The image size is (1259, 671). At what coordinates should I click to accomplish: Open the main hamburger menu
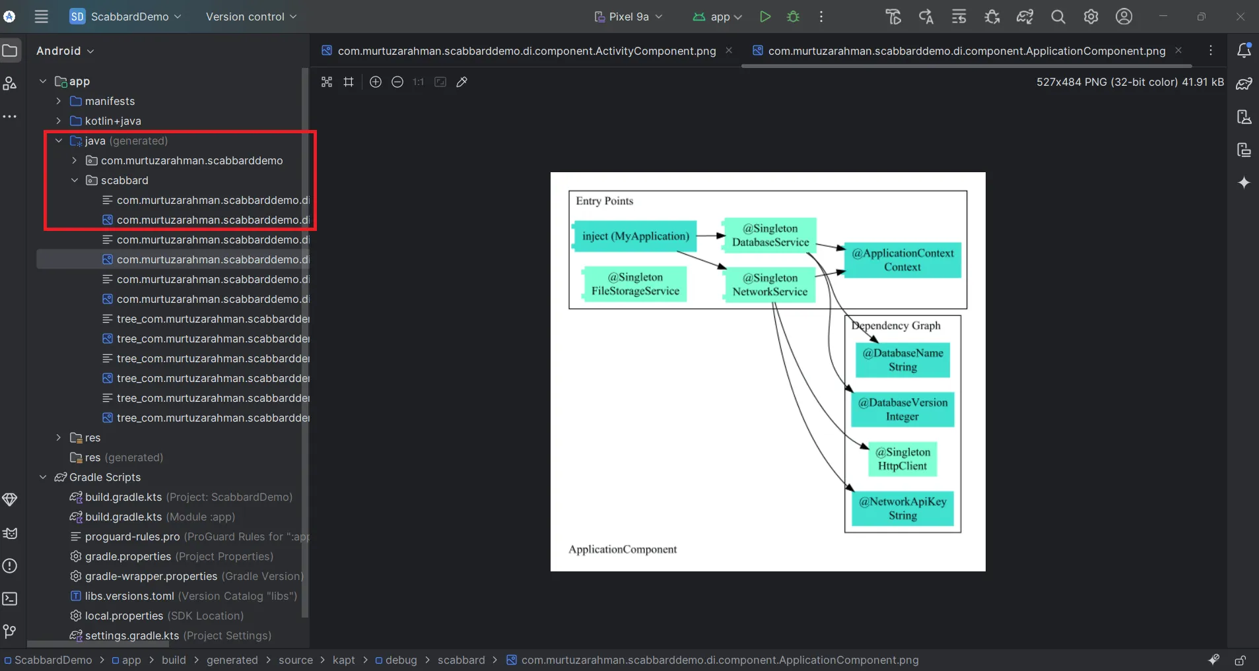(42, 16)
